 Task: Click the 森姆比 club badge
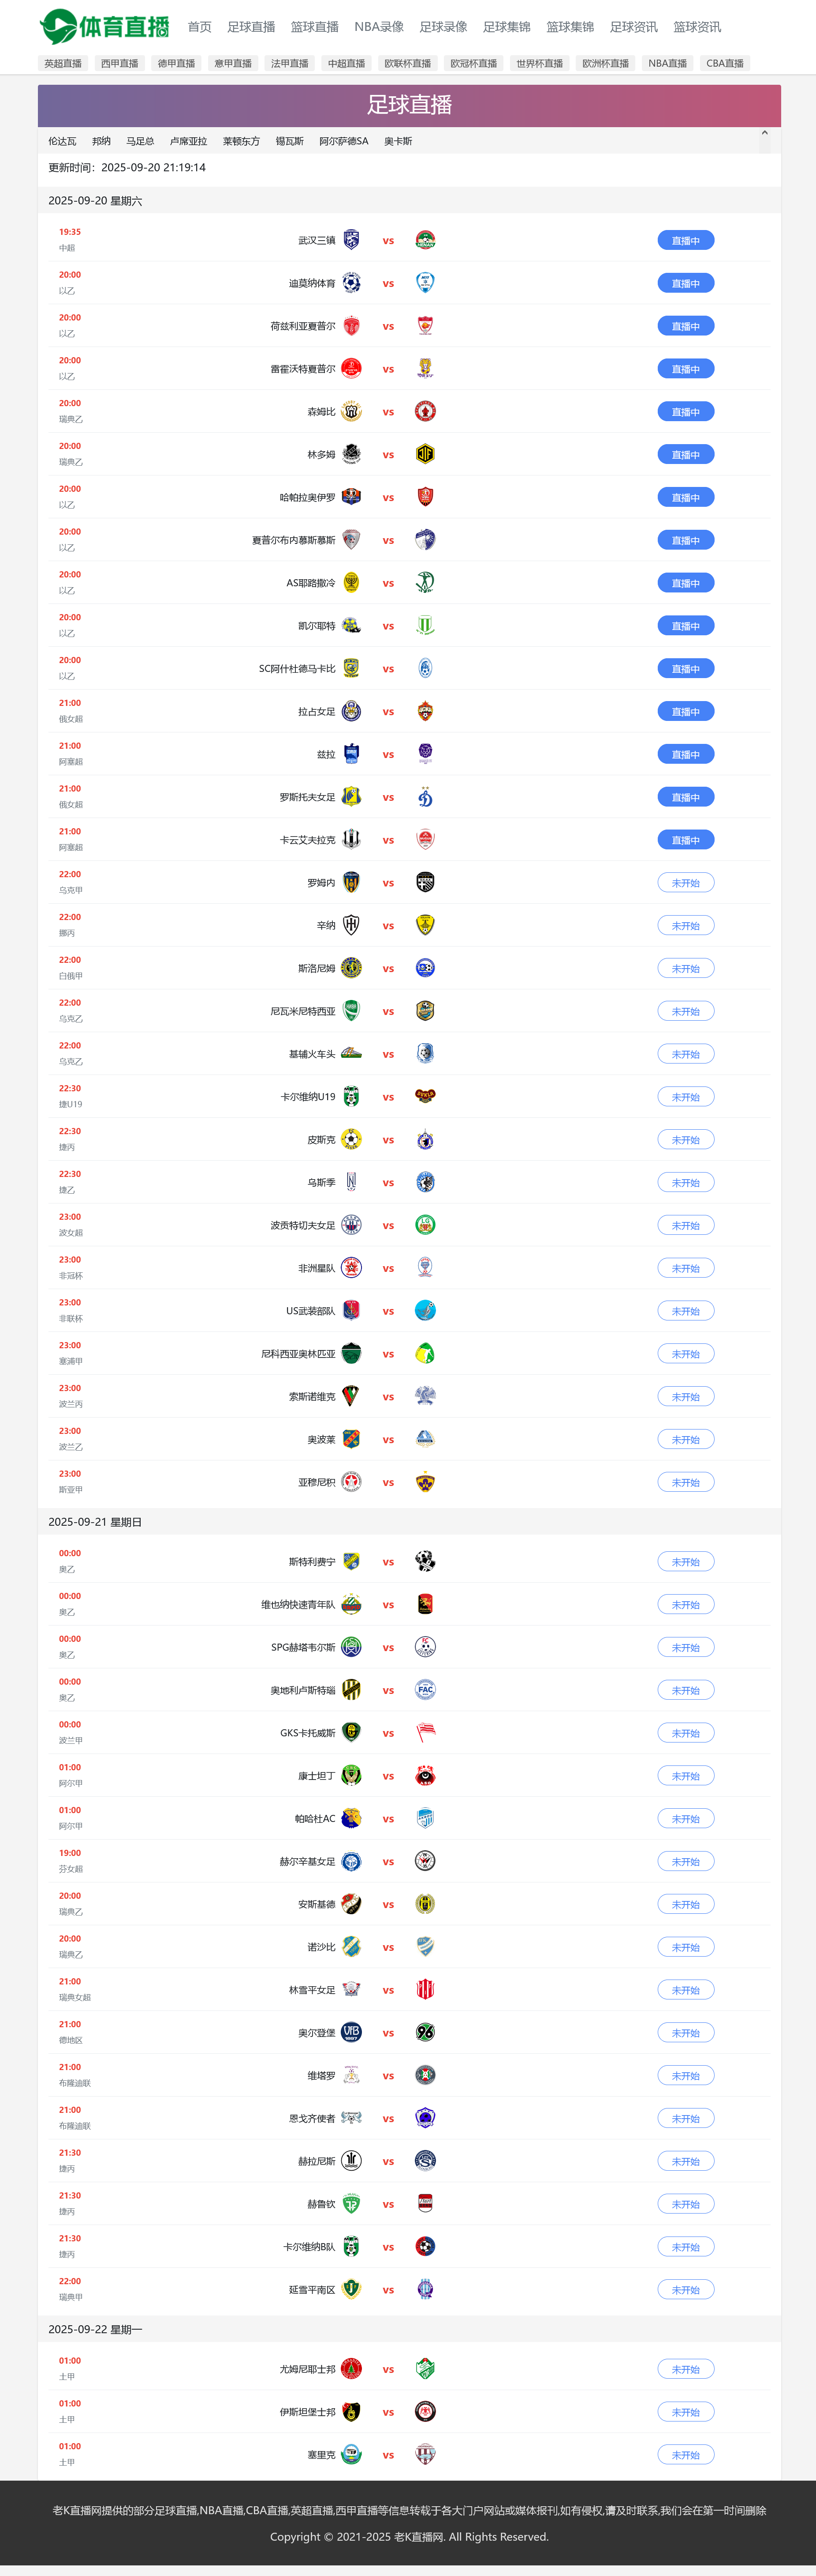(x=350, y=411)
